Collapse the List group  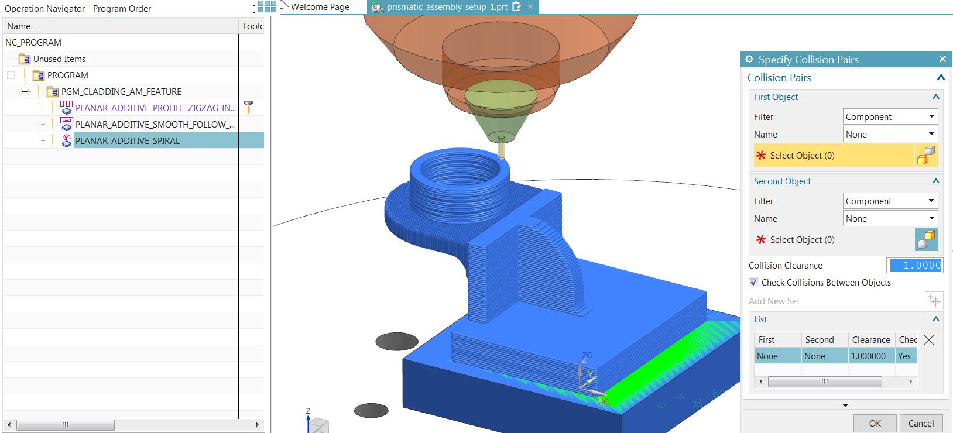point(935,319)
